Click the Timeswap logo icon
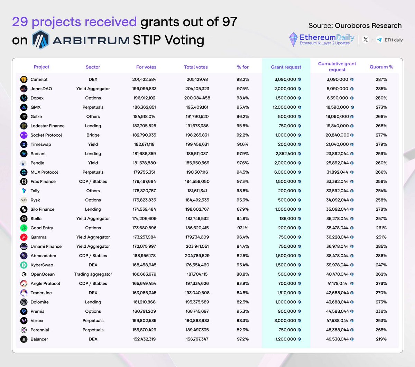Screen dimensions: 415x367 tap(24, 145)
